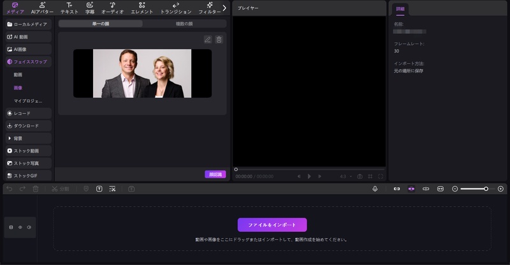Show more tabs with right chevron
The height and width of the screenshot is (265, 510).
click(x=224, y=8)
